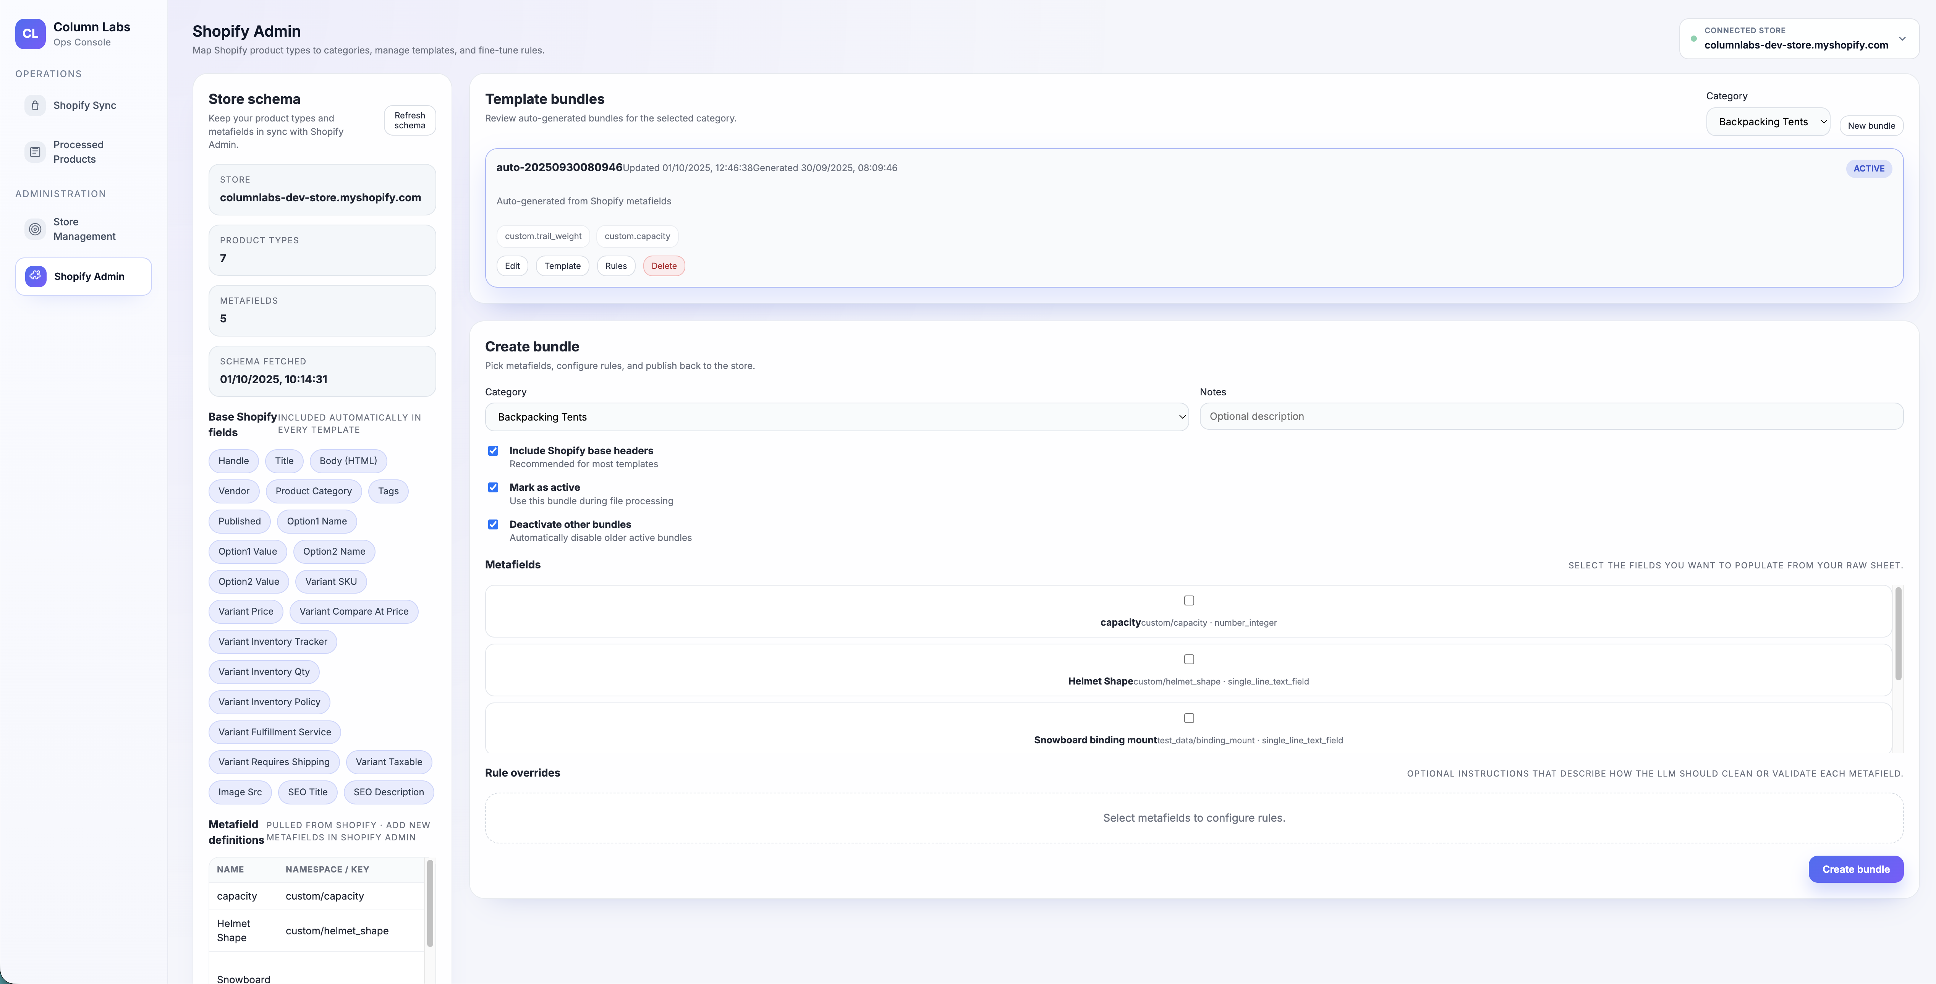Open the Create bundle category selector

[x=837, y=416]
